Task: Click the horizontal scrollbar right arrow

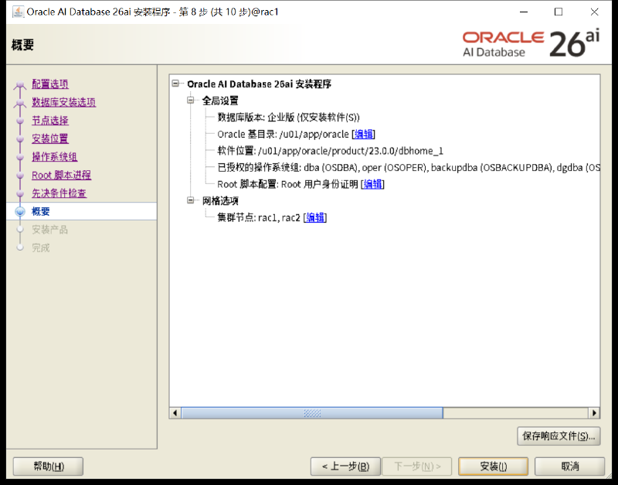Action: pyautogui.click(x=594, y=413)
